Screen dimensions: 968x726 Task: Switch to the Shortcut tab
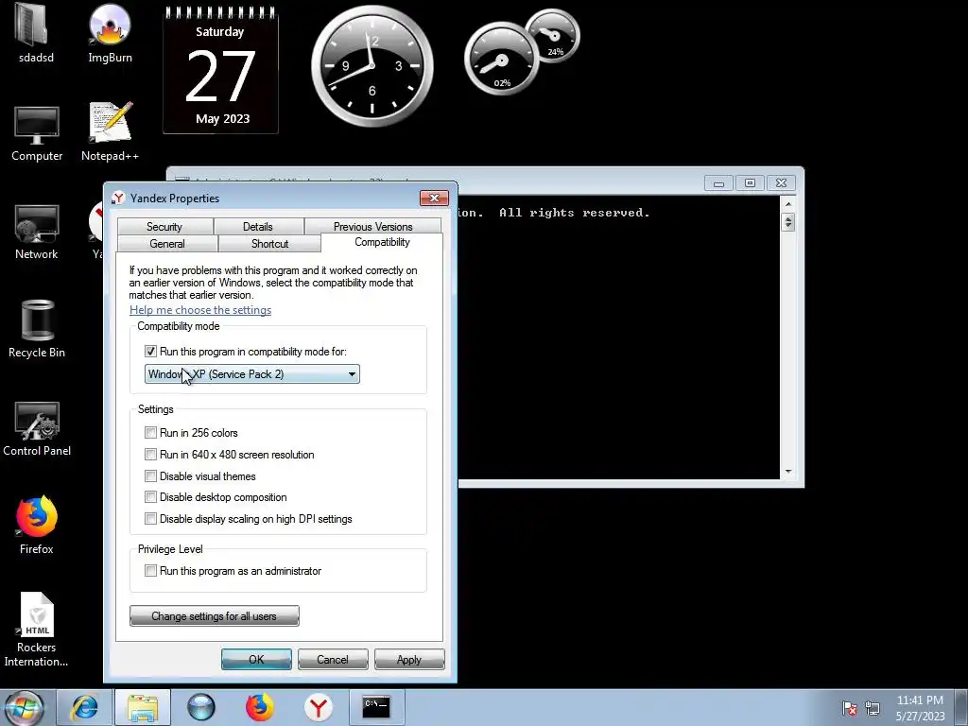(269, 243)
